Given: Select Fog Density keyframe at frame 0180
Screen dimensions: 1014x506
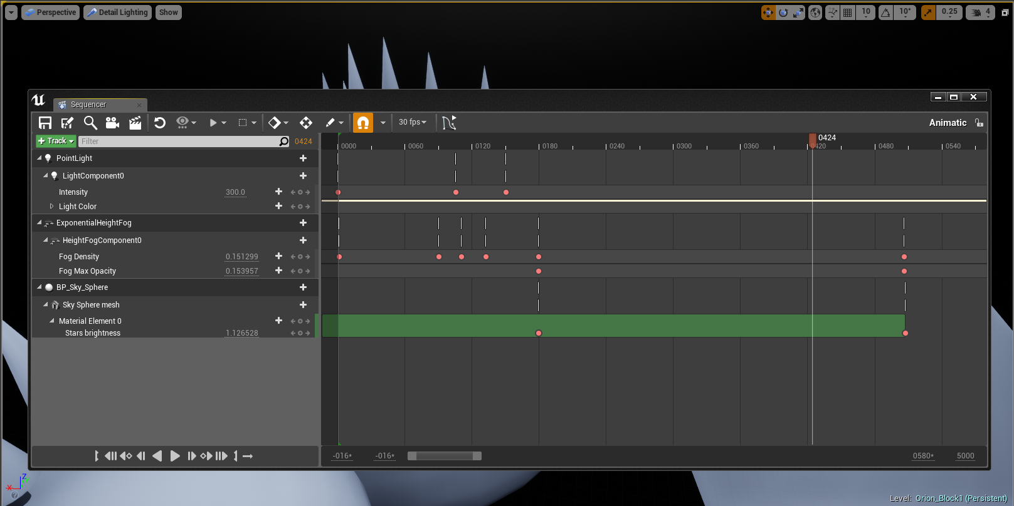Looking at the screenshot, I should point(539,257).
